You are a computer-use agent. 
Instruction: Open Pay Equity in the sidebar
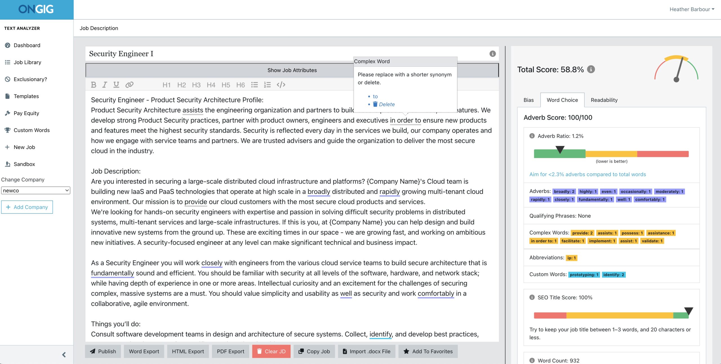coord(26,113)
